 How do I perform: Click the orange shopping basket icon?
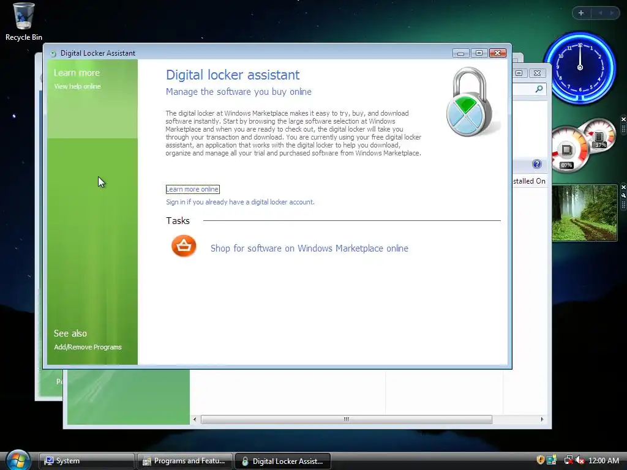coord(184,246)
